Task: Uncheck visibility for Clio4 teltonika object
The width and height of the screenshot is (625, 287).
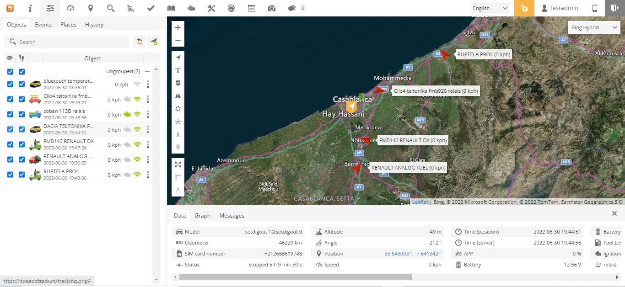Action: 10,99
